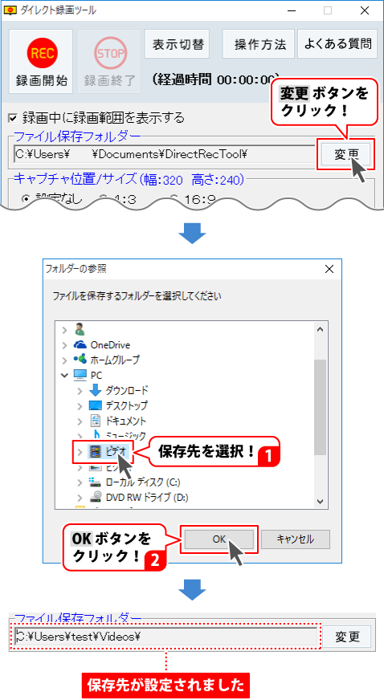384x700 pixels.
Task: Toggle 録画中に録画範囲を表示する checkbox
Action: click(14, 118)
